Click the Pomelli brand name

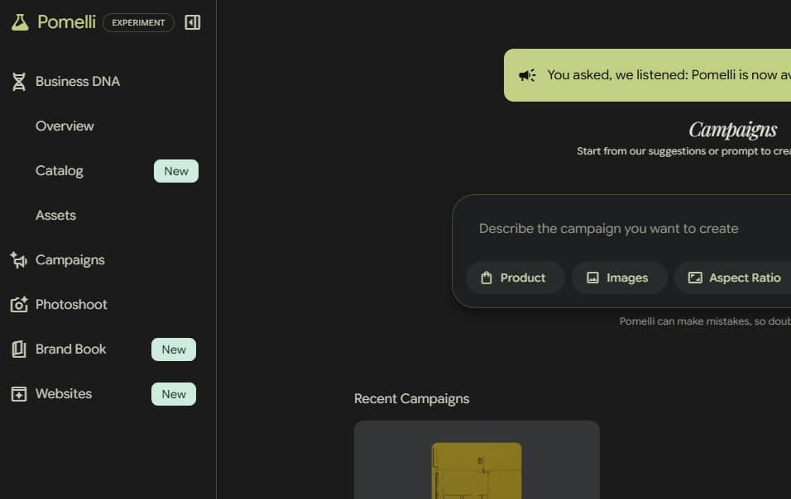[x=66, y=22]
